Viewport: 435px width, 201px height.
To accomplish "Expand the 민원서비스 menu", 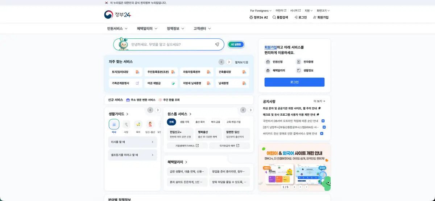I will [117, 29].
